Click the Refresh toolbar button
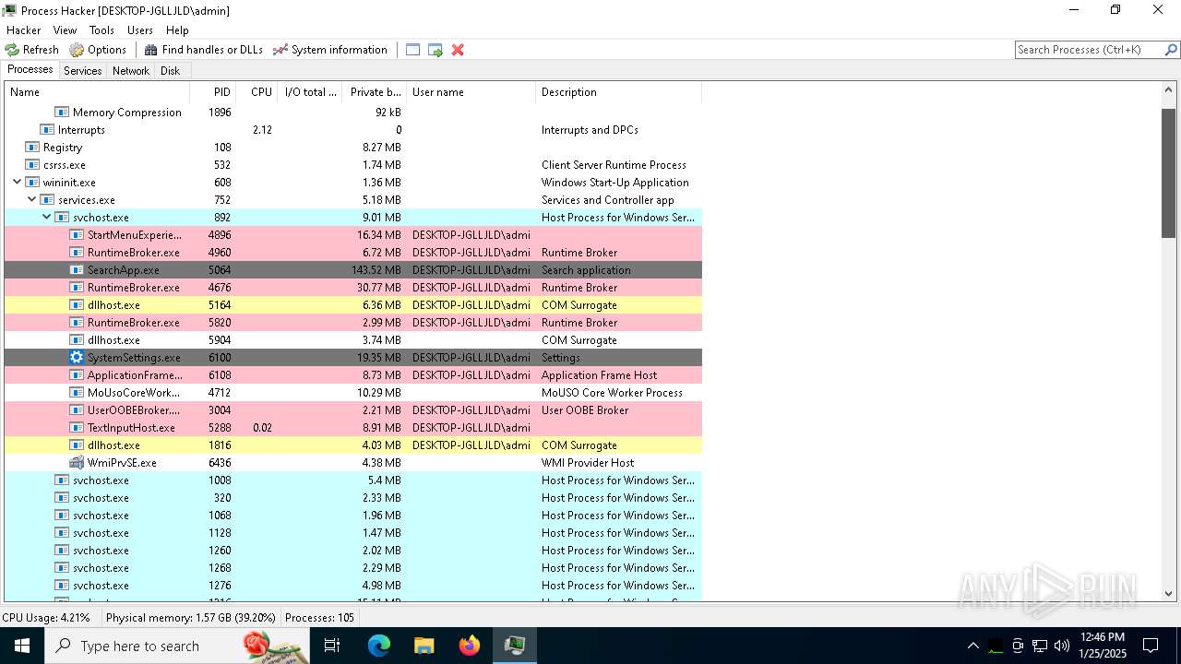 31,50
